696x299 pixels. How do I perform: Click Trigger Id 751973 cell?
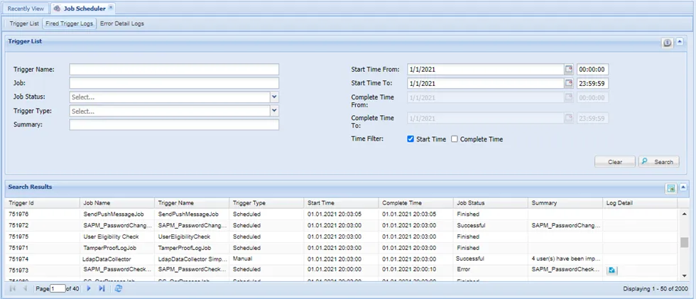pos(42,270)
